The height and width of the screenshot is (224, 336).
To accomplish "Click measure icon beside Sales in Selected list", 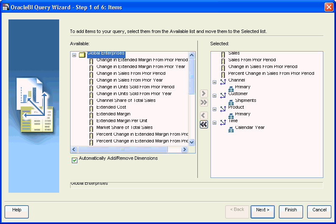I will [223, 55].
